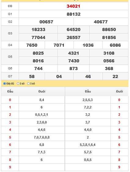Click the left 'Đuôi' column header
This screenshot has width=130, height=172.
(x=42, y=92)
